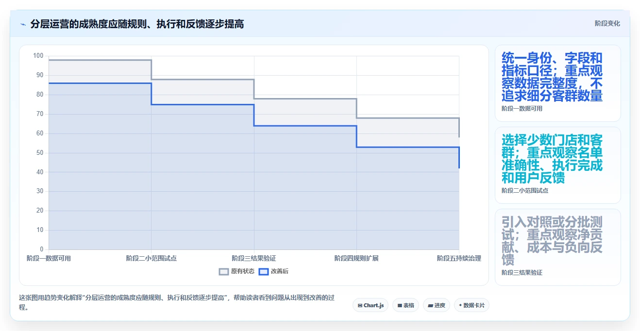Click the y-axis value 50
640x331 pixels.
coord(40,153)
